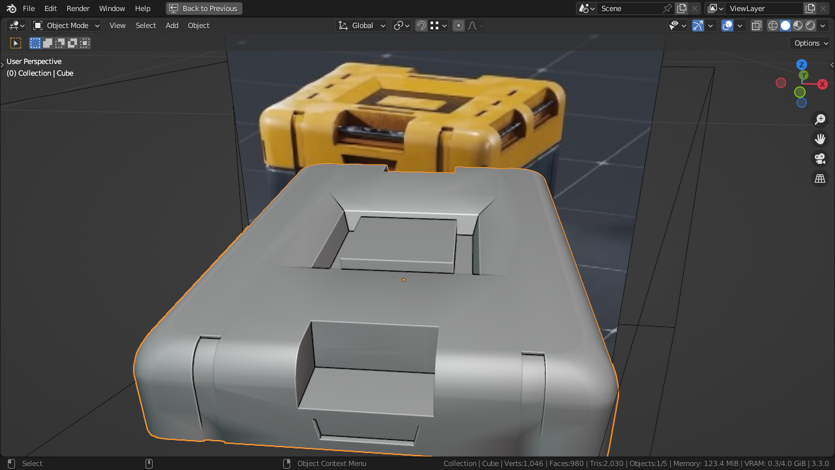835x470 pixels.
Task: Switch perspective/orthographic with grid icon
Action: (x=820, y=178)
